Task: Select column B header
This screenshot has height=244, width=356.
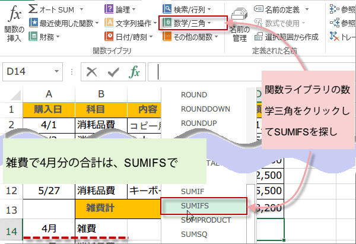Action: pos(101,94)
